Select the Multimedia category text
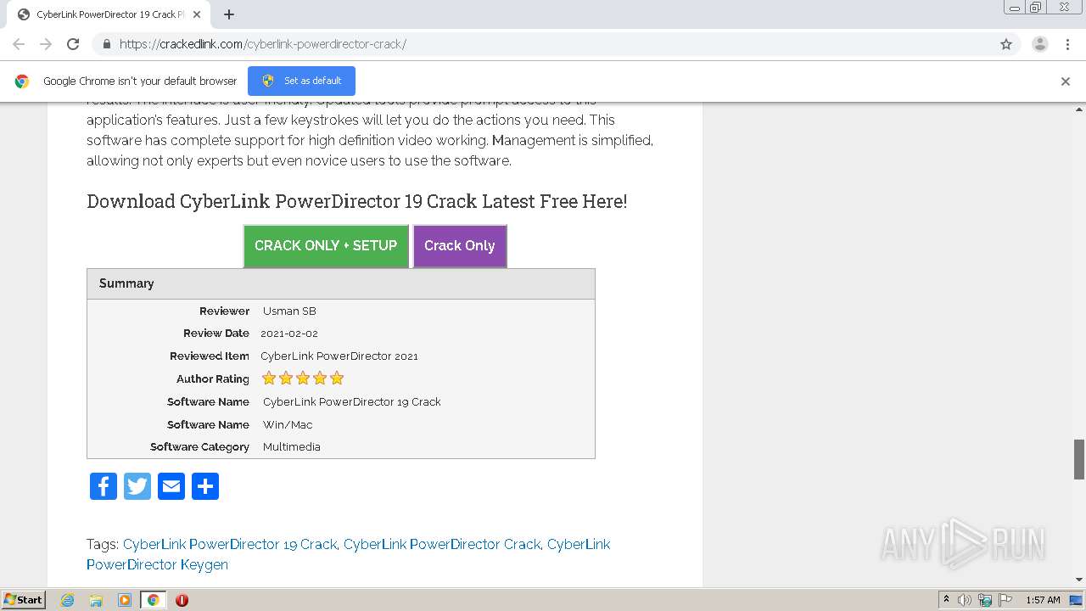Viewport: 1086px width, 611px height. [292, 447]
